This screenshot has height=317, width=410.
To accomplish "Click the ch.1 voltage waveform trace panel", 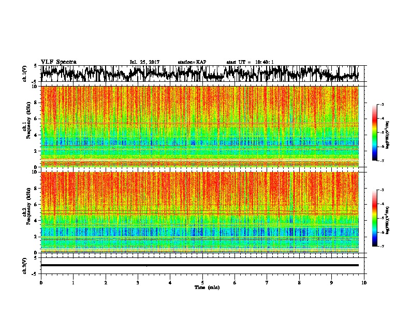I will 202,74.
